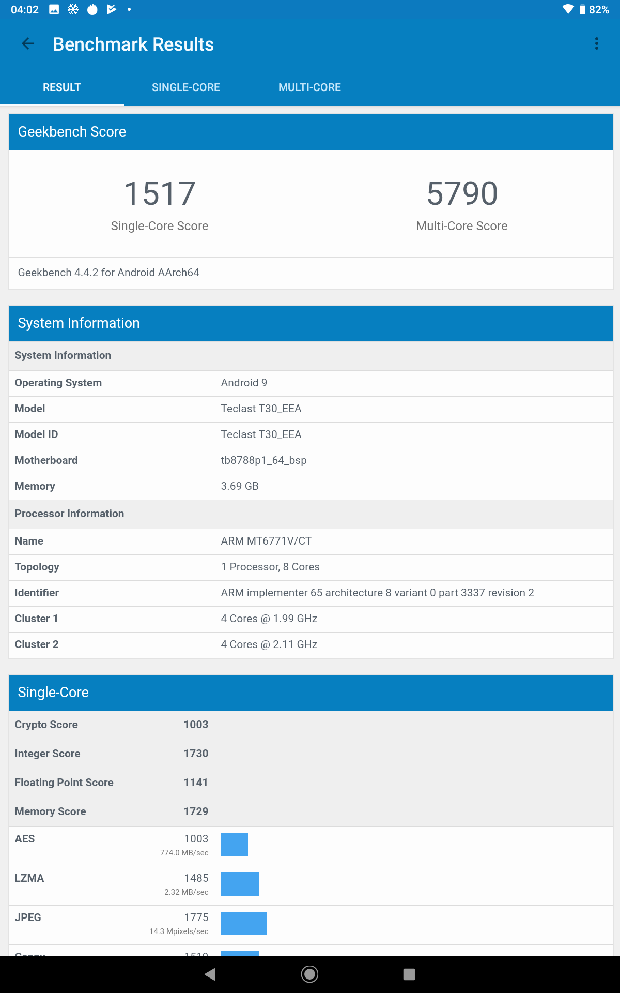Tap the Integer Score 1730 value
Viewport: 620px width, 993px height.
(196, 754)
